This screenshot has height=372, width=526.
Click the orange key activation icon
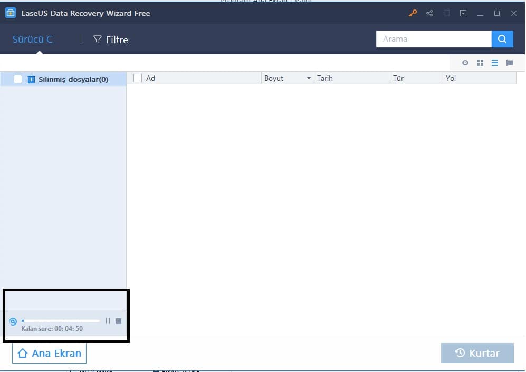(413, 13)
